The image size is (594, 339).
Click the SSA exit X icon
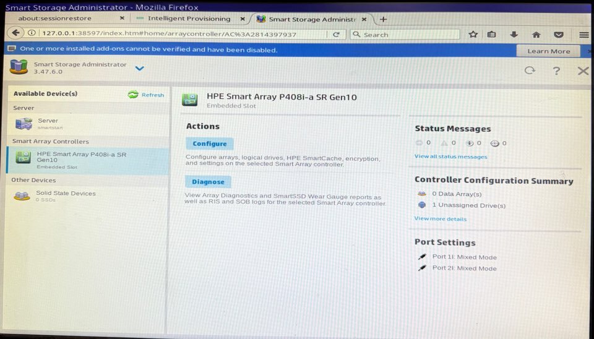(583, 71)
